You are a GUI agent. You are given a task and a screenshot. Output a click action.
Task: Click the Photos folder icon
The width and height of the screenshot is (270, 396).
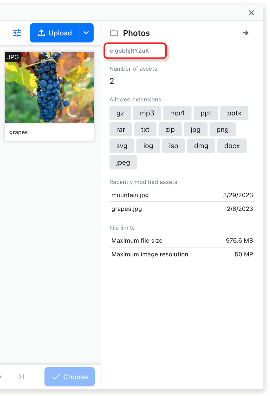tap(114, 33)
